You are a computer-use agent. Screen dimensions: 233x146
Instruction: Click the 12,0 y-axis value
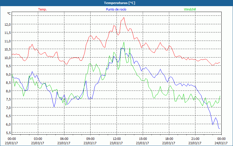click(x=8, y=25)
